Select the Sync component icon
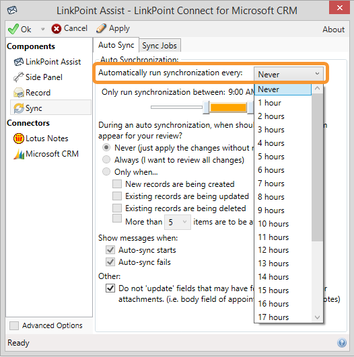Viewport: 354px width, 357px height. point(19,108)
